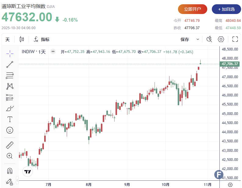
Task: Open the Fibonacci retracement tool
Action: pos(10,75)
